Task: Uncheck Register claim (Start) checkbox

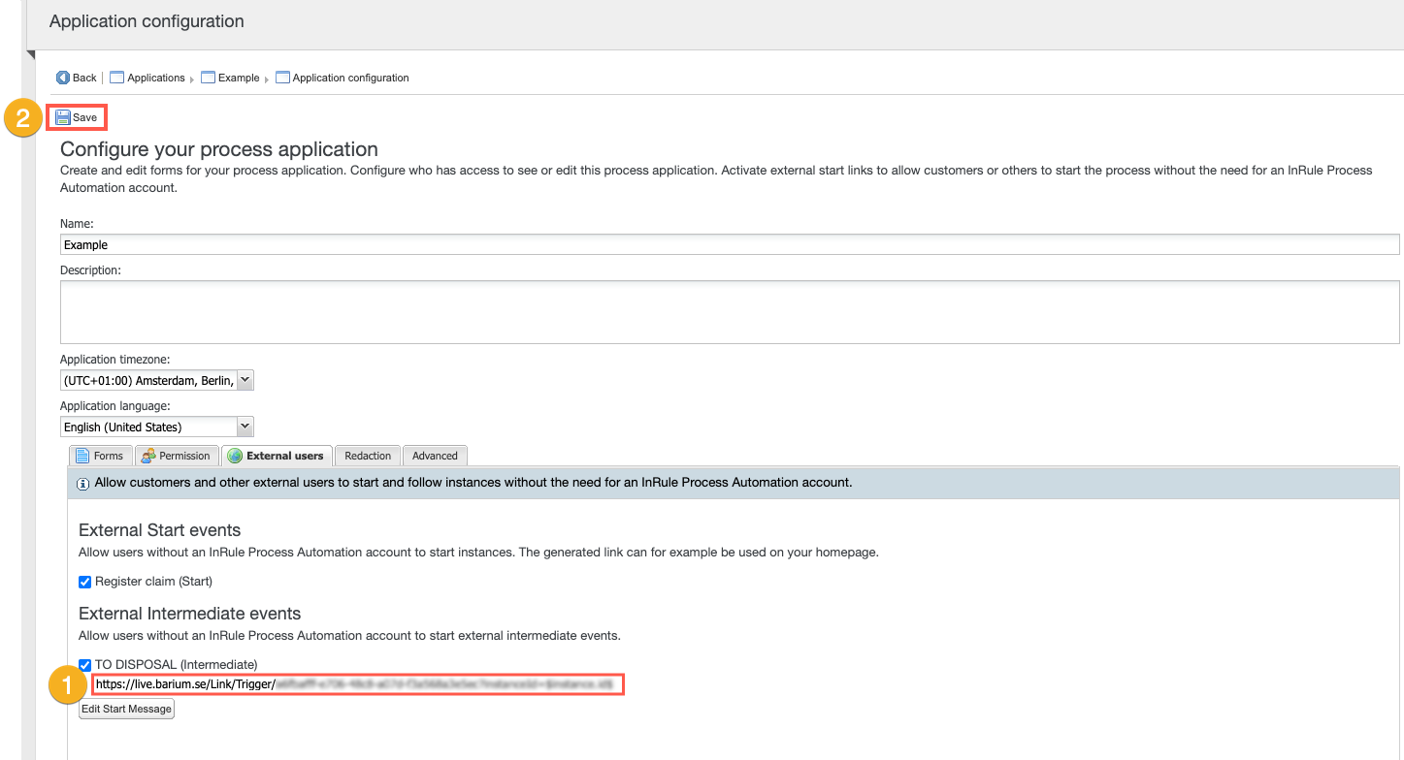Action: (x=85, y=582)
